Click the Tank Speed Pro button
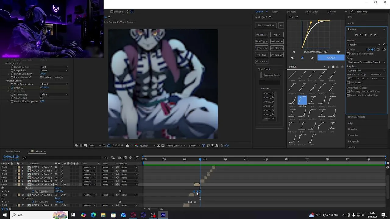 (x=266, y=25)
